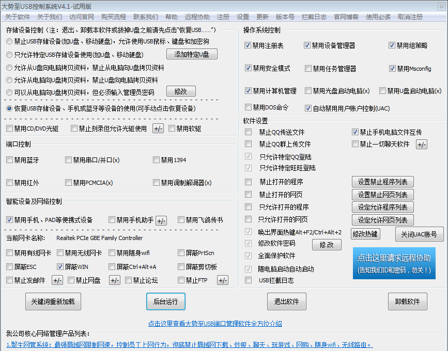This screenshot has width=448, height=351.
Task: Uncheck 禁用注册表 checkbox
Action: 249,45
